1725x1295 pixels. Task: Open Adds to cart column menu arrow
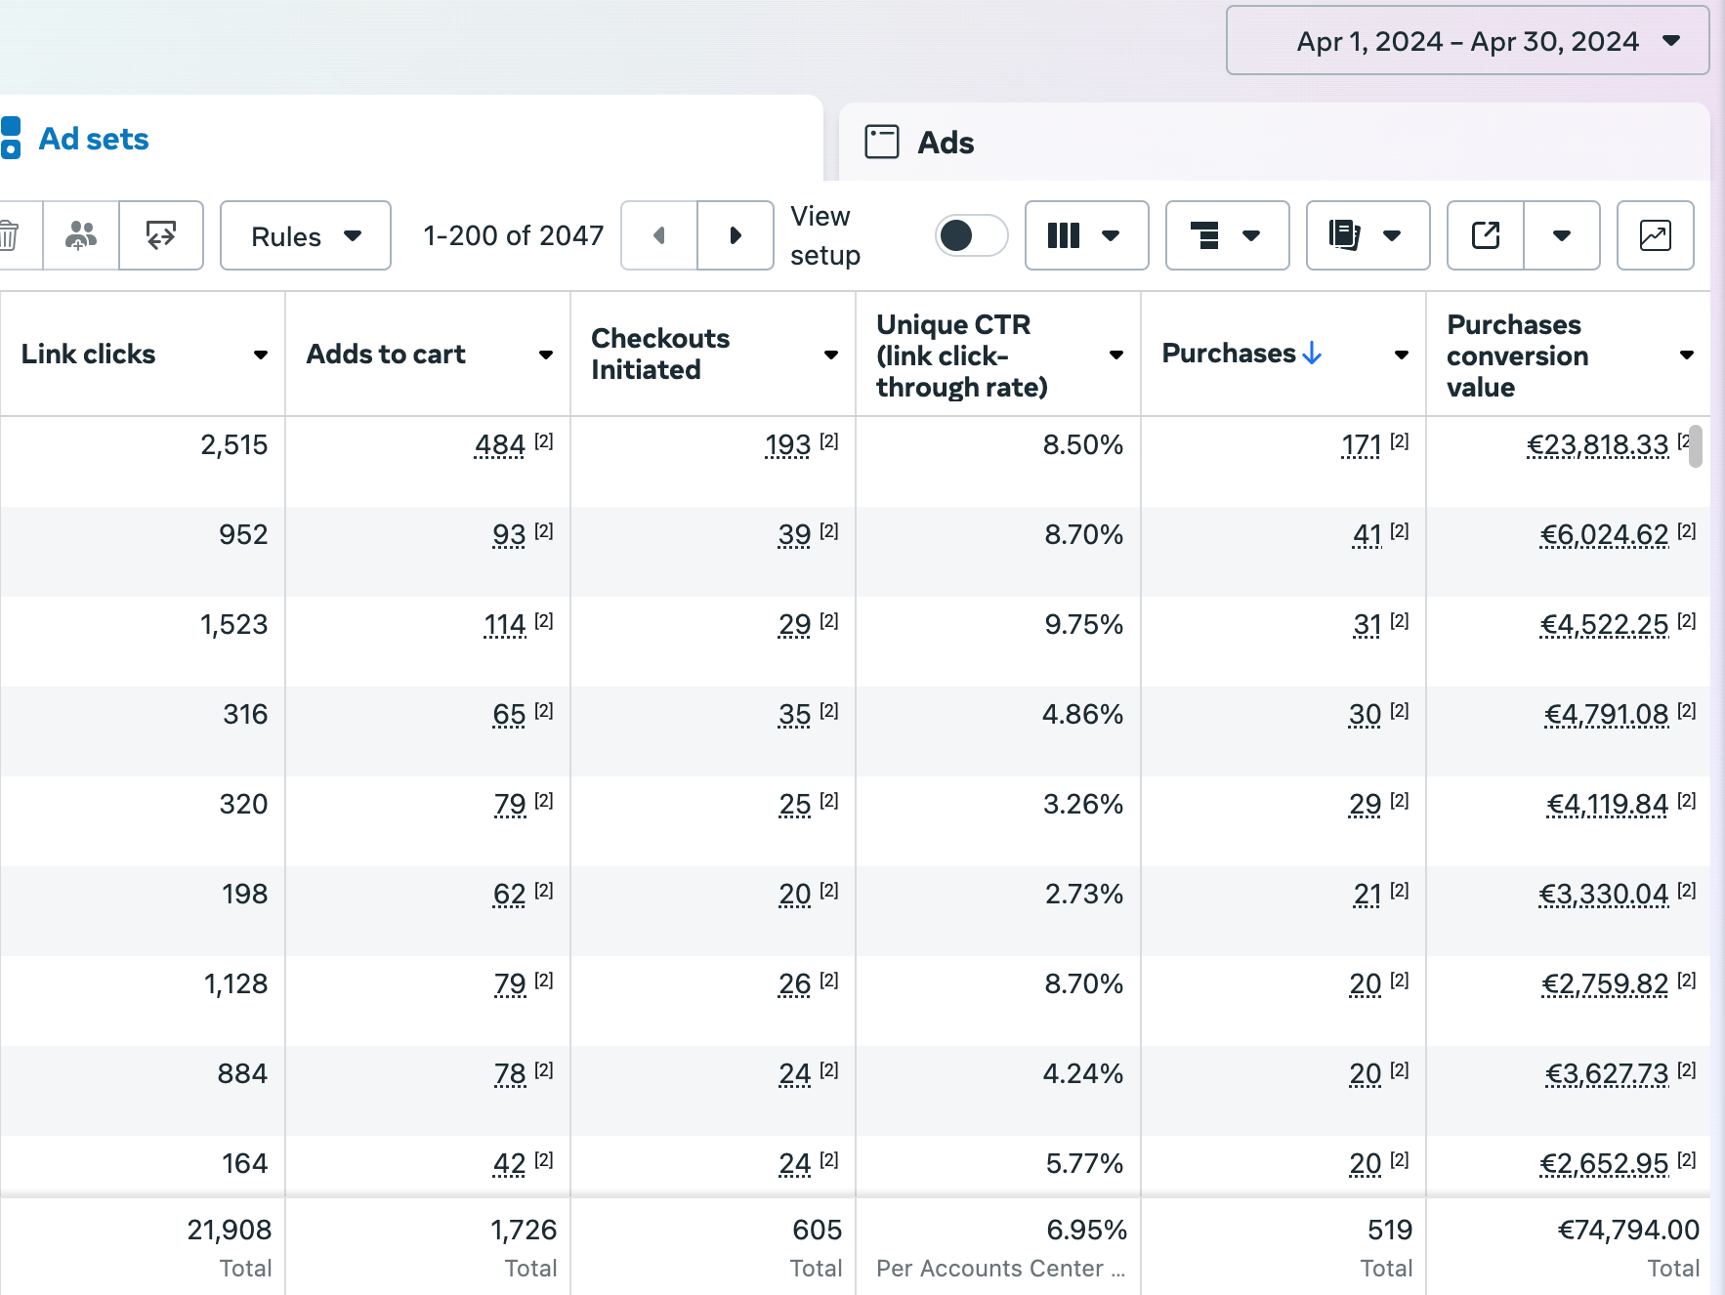pos(546,355)
